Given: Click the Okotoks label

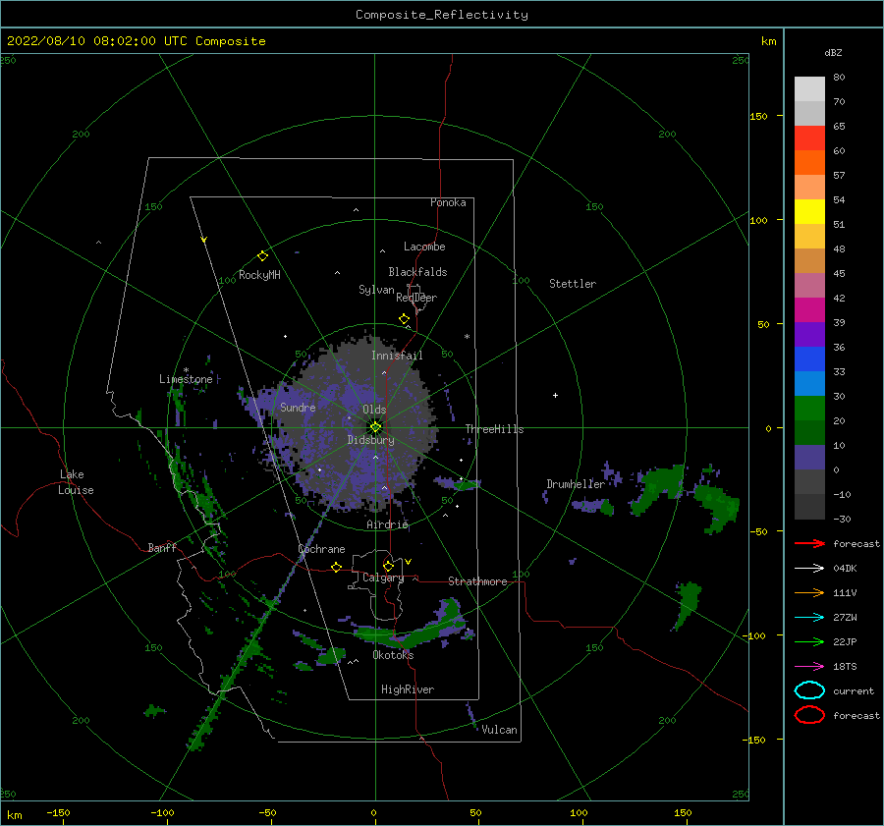Looking at the screenshot, I should [393, 655].
